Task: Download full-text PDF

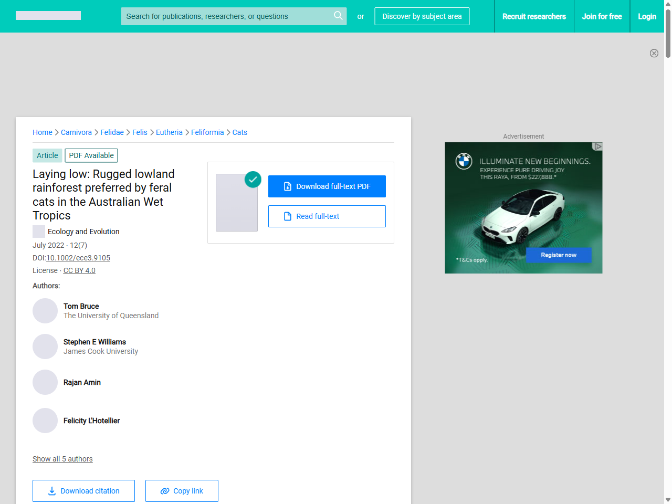Action: [x=327, y=186]
